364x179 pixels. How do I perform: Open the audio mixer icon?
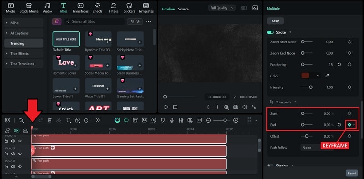pyautogui.click(x=181, y=120)
